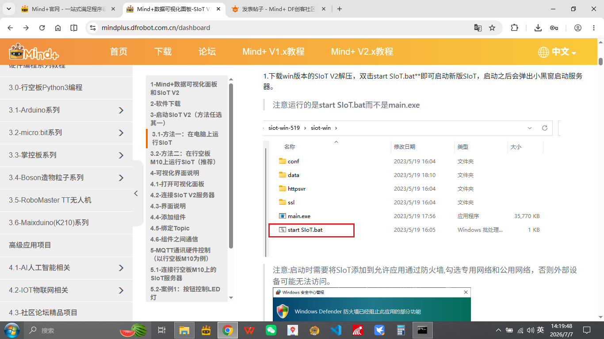Open 下载 in navigation bar

tap(163, 52)
